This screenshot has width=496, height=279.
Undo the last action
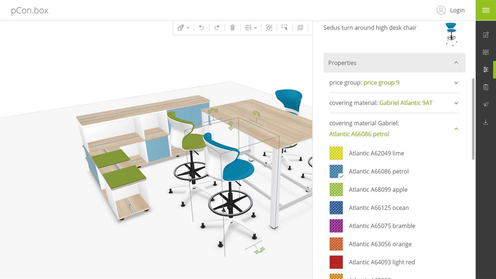coord(201,28)
